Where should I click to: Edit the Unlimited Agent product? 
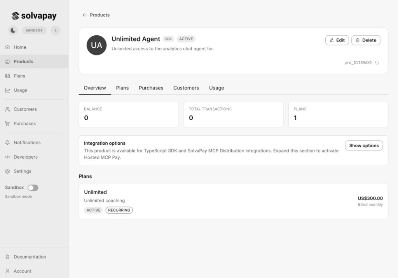pos(337,40)
